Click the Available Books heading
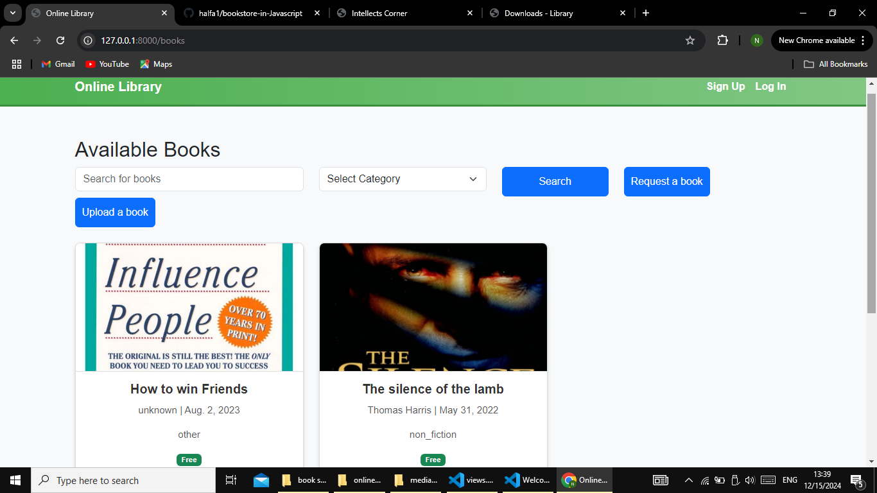The image size is (877, 493). (x=148, y=150)
